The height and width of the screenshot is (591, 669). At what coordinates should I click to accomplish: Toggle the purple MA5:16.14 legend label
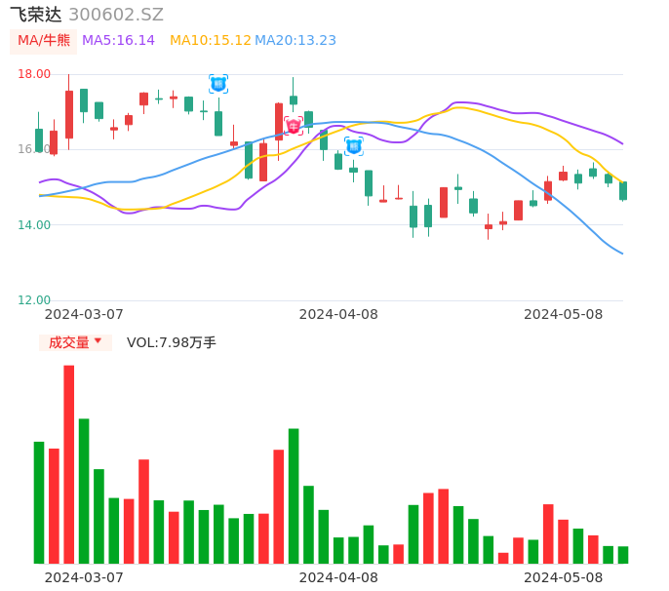[118, 41]
